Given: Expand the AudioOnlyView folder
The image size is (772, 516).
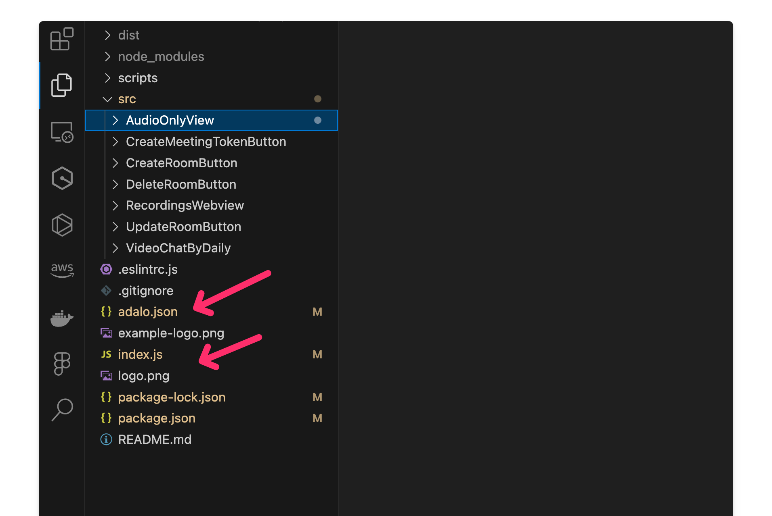Looking at the screenshot, I should click(170, 121).
